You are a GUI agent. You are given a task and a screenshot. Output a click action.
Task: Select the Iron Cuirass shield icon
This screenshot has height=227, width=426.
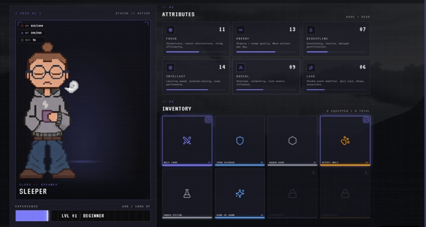coord(239,140)
